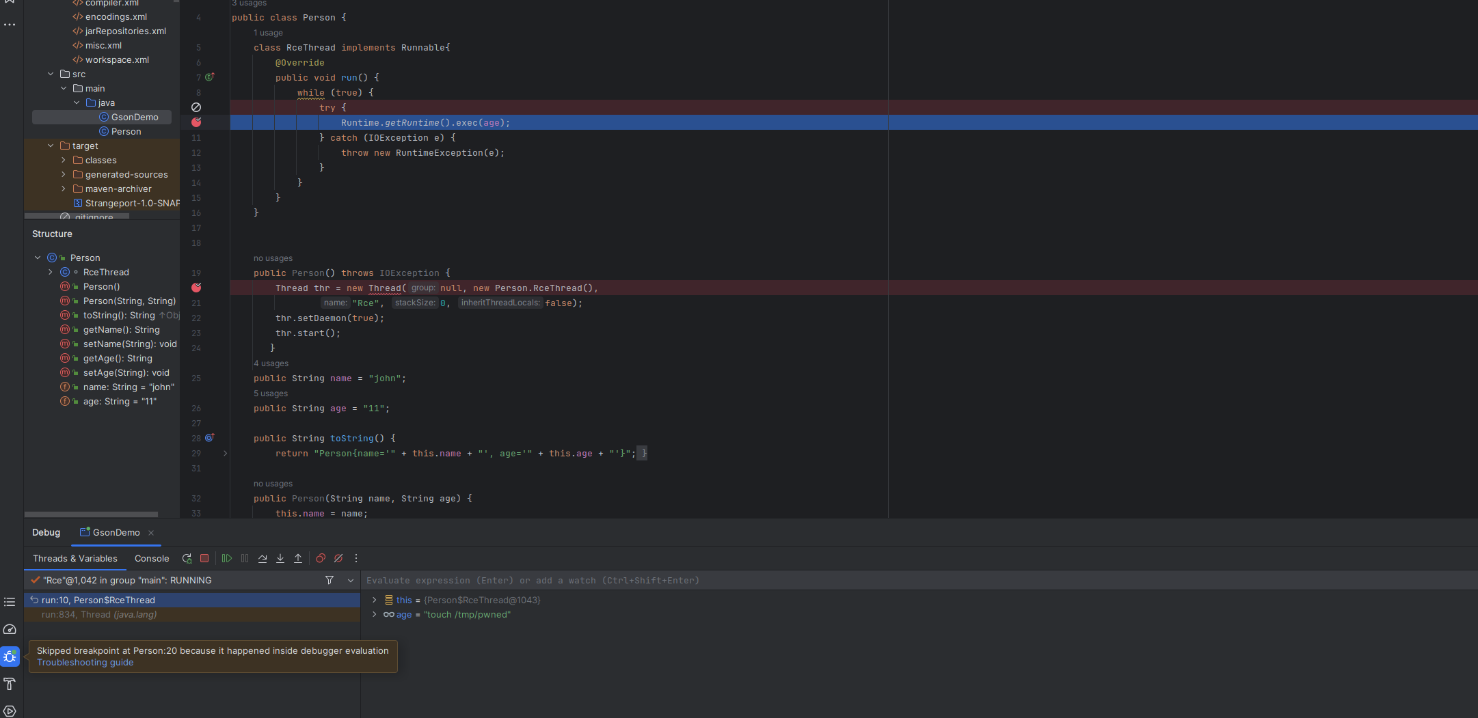Select the Strangeport-1.0-SNAP jar file

[x=126, y=203]
